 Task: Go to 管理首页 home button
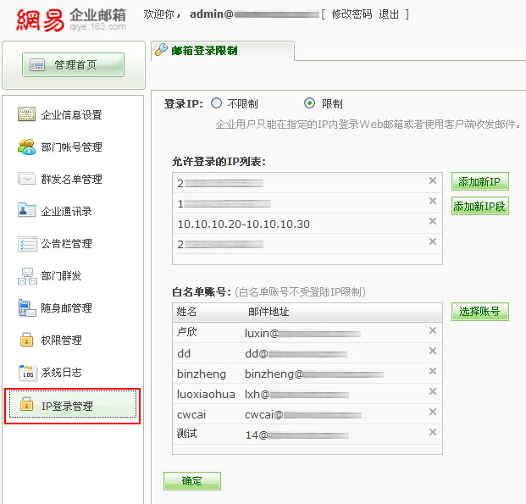[x=74, y=64]
